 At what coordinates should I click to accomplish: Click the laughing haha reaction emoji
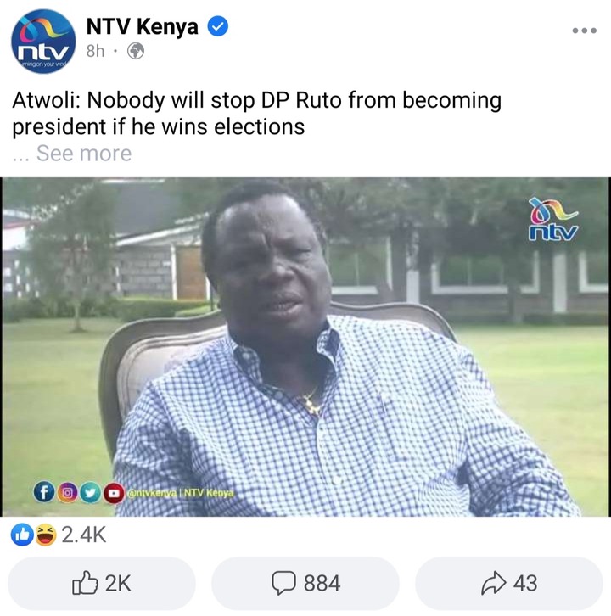click(x=46, y=535)
